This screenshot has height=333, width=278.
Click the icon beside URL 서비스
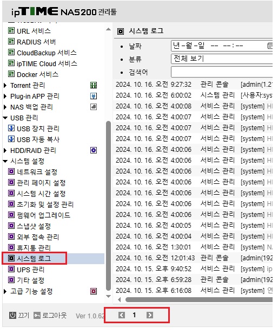click(x=11, y=30)
